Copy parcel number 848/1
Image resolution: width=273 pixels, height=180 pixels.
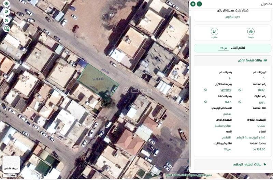[x=240, y=90]
